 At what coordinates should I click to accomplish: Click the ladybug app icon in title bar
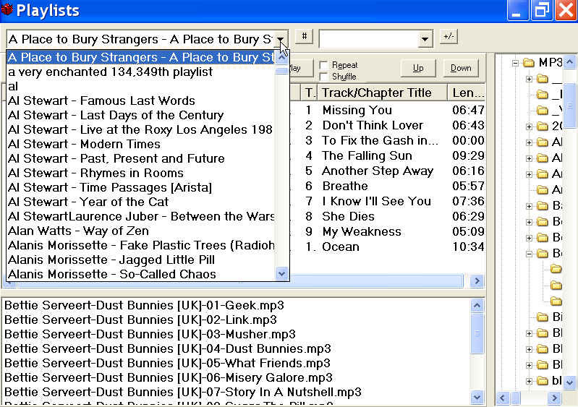click(7, 9)
